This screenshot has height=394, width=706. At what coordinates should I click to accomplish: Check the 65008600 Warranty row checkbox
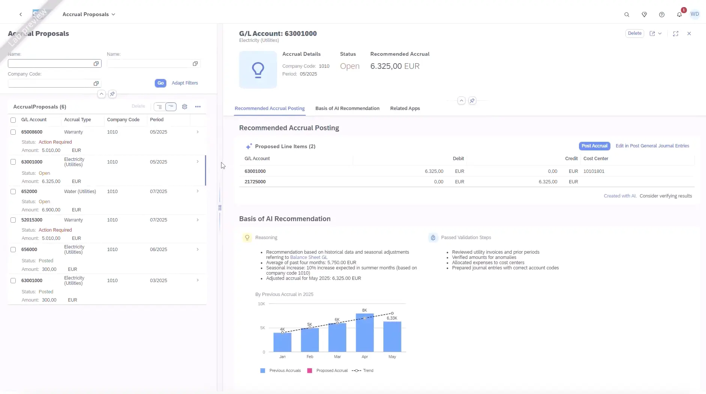coord(13,132)
